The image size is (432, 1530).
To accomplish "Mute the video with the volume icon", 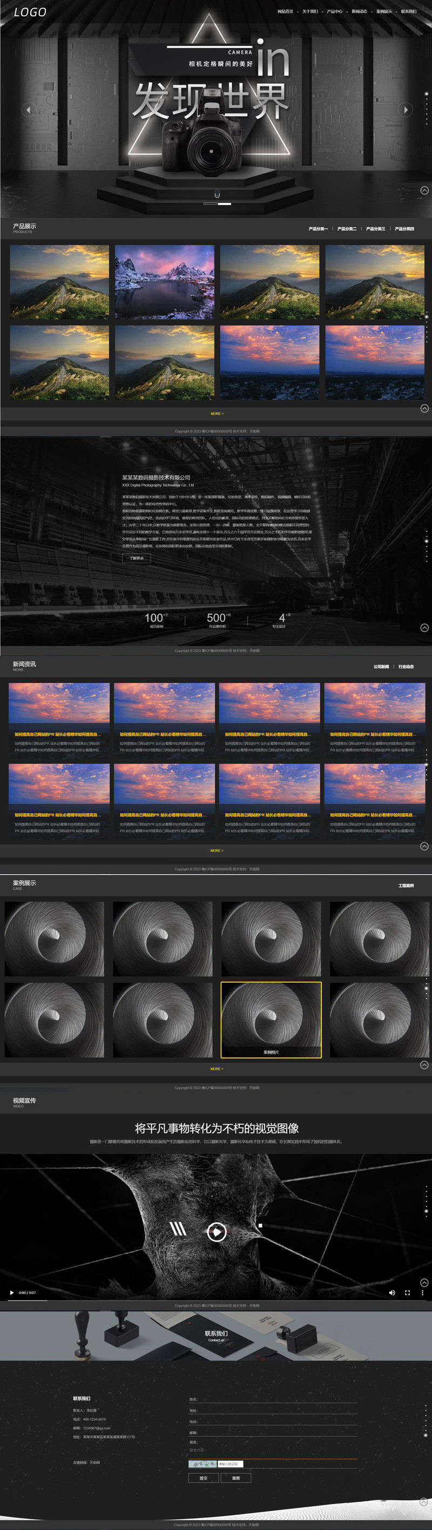I will click(x=391, y=1292).
